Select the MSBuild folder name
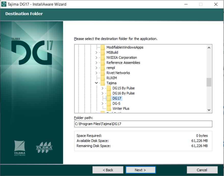This screenshot has width=224, height=176. coord(112,53)
